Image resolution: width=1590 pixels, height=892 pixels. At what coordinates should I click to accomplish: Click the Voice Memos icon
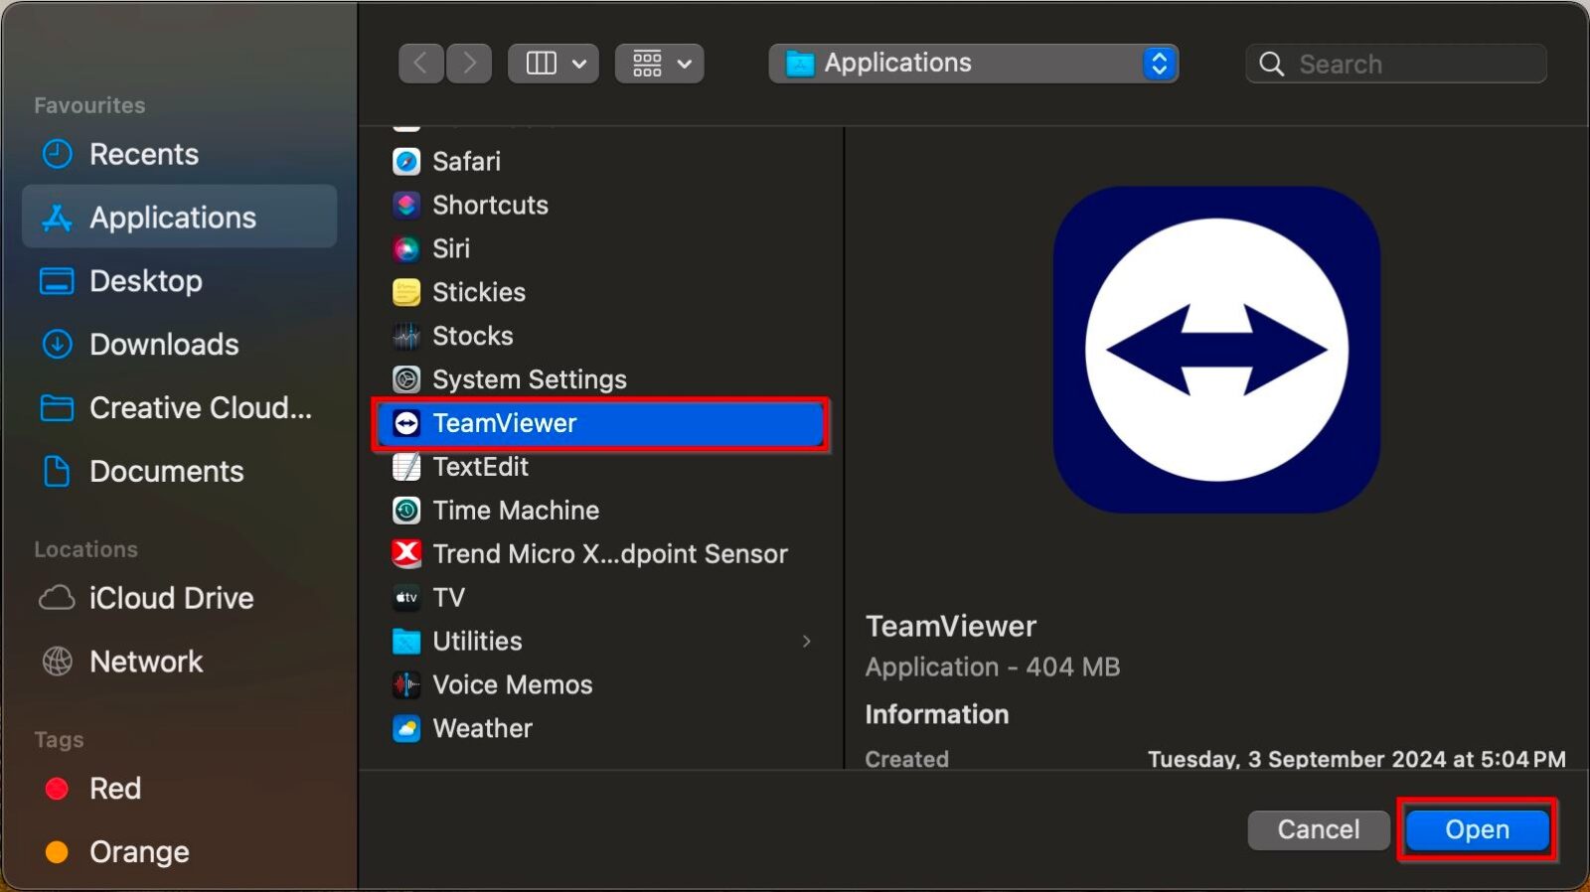tap(406, 684)
